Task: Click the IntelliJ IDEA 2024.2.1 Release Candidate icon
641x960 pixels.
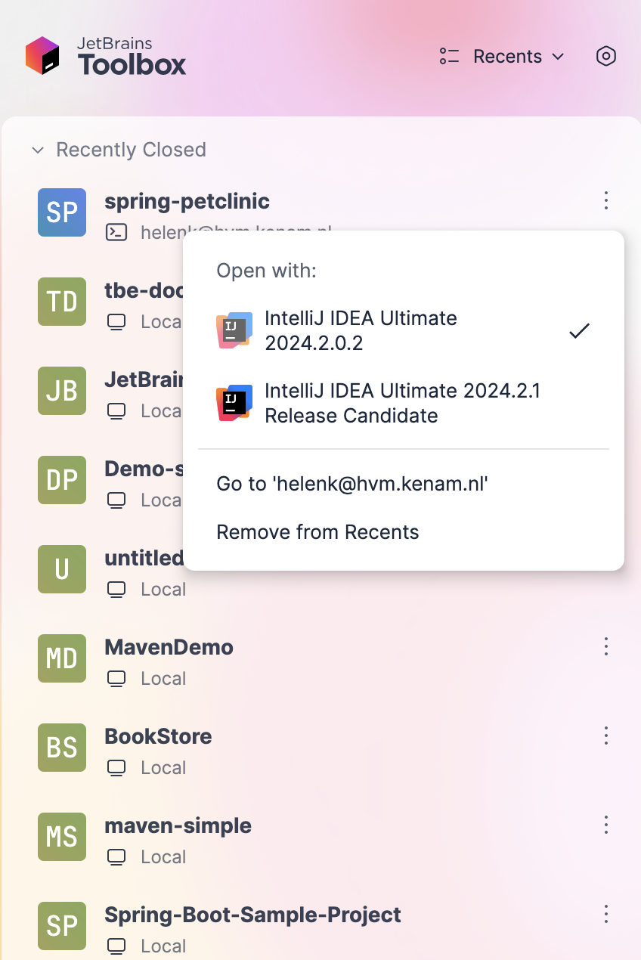Action: coord(234,403)
